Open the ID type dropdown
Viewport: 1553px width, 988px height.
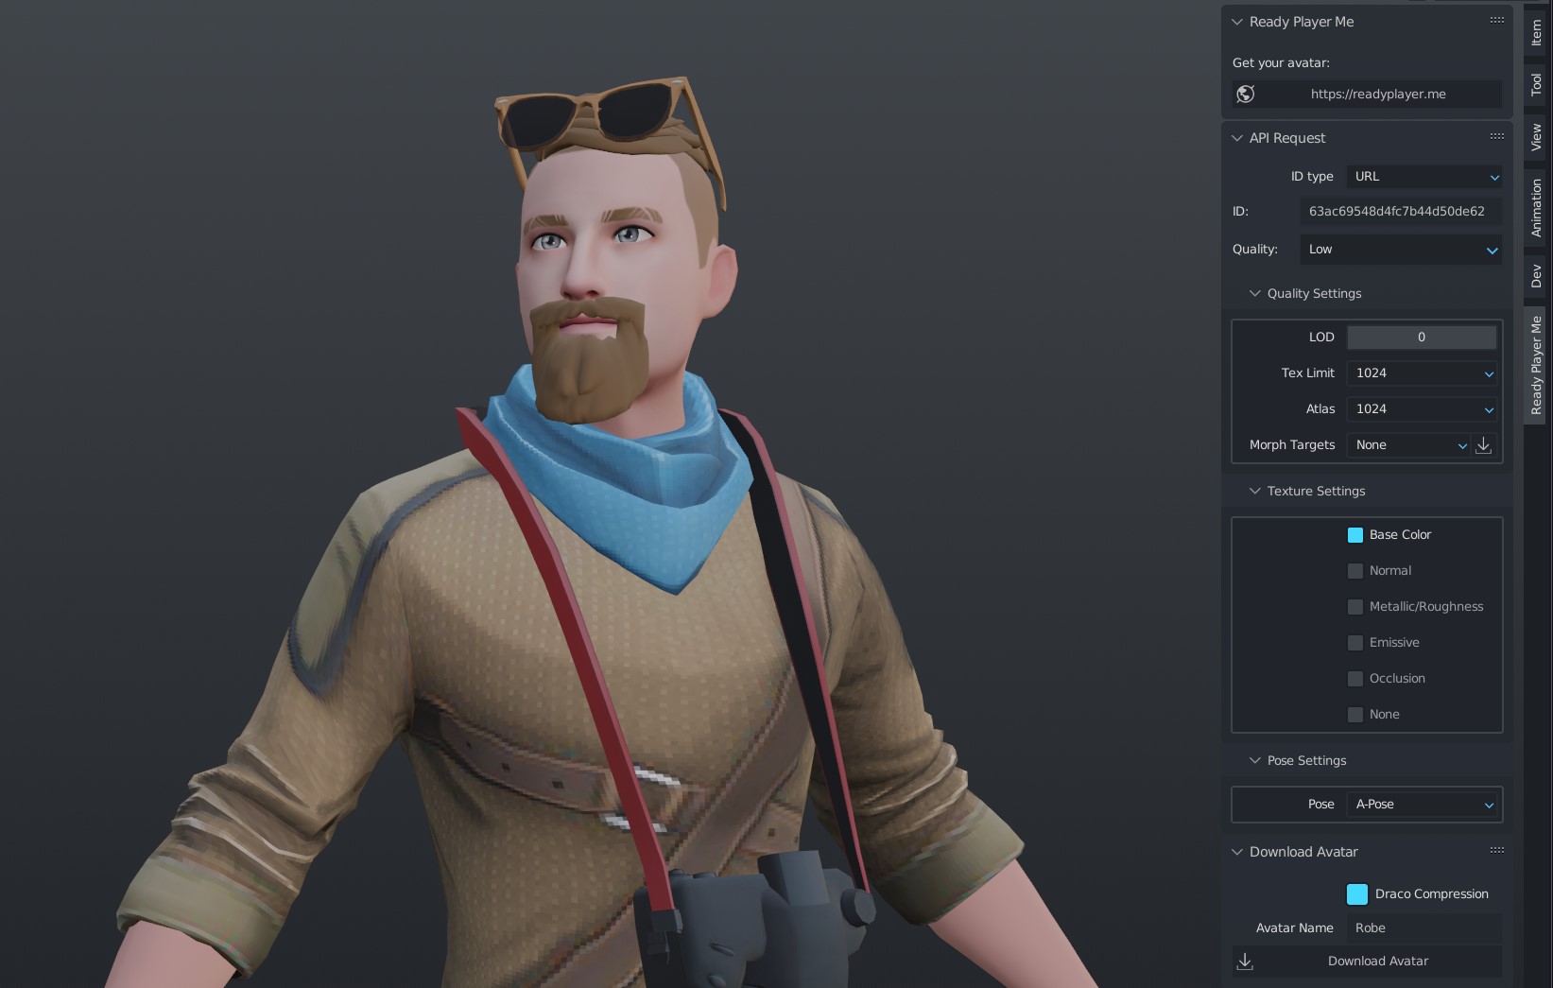[1424, 177]
